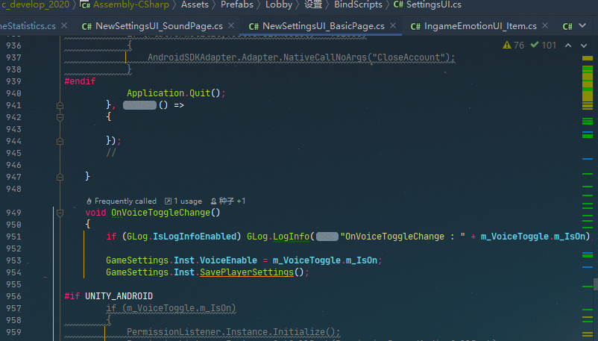Go to previous highlighted error arrow
598x341 pixels.
pyautogui.click(x=567, y=46)
